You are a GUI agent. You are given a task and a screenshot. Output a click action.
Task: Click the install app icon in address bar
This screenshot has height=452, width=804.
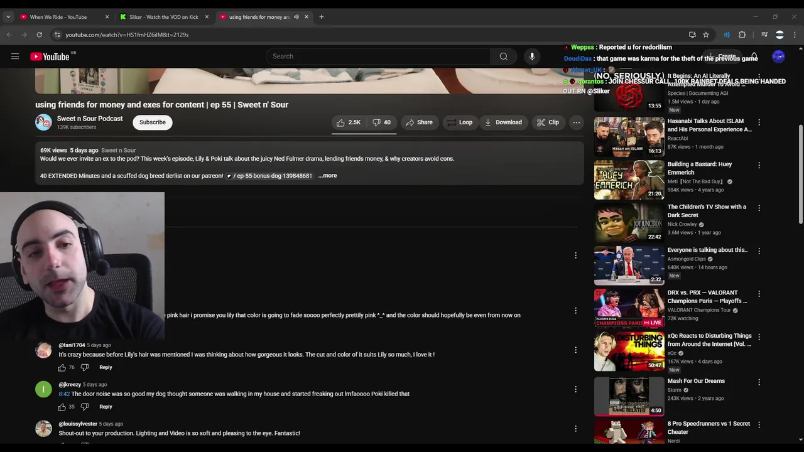(x=692, y=35)
